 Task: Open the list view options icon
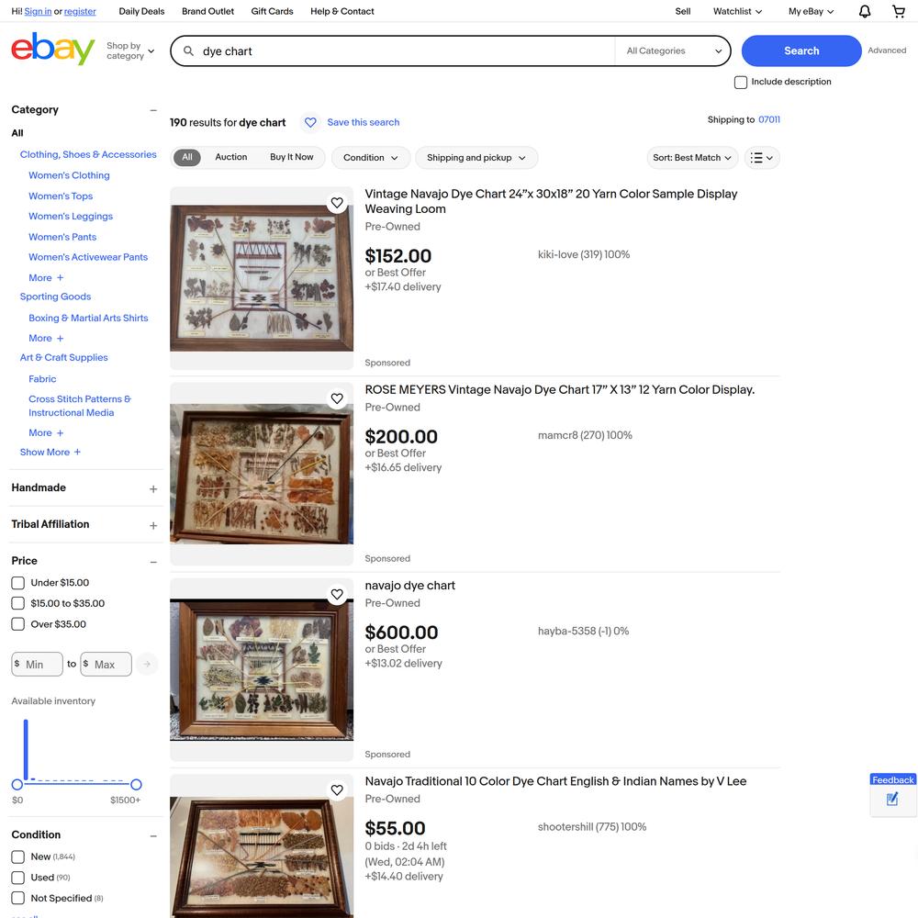[x=762, y=158]
